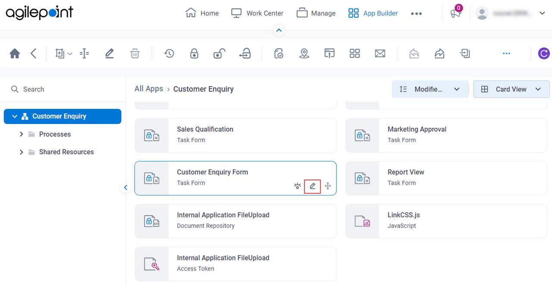This screenshot has width=552, height=285.
Task: Click Customer Enquiry breadcrumb text
Action: click(x=204, y=89)
